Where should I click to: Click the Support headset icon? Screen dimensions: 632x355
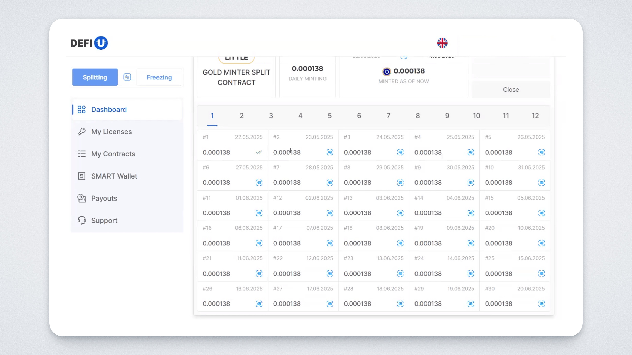pyautogui.click(x=82, y=220)
